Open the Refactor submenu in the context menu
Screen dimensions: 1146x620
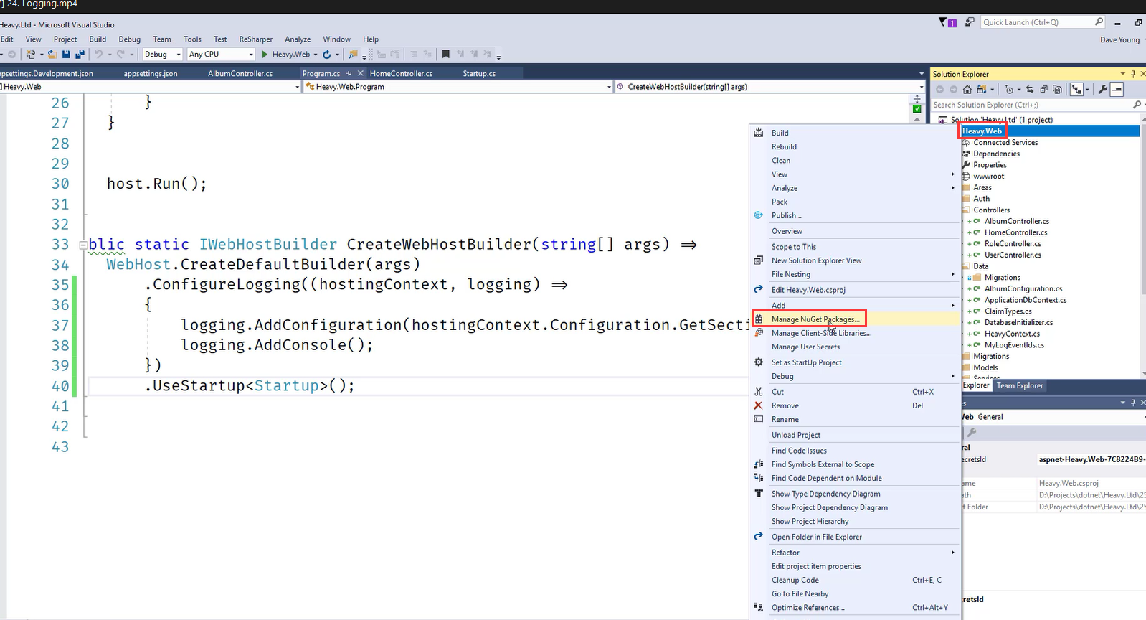(855, 553)
